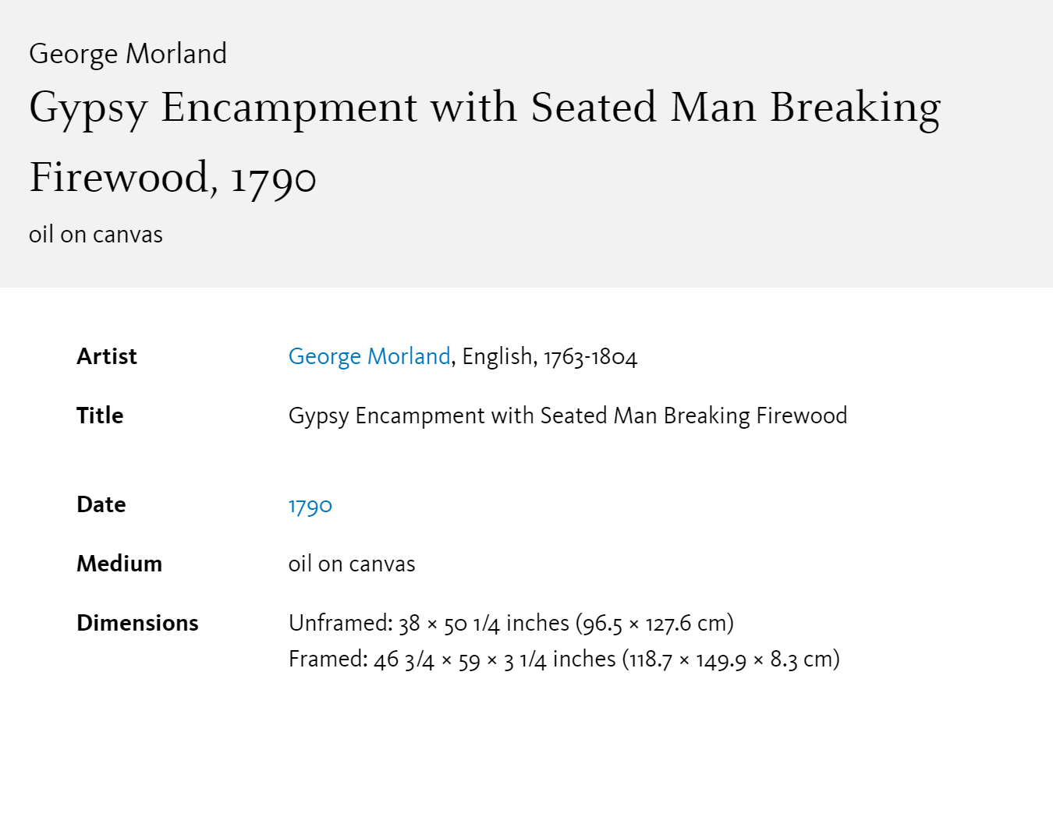Click the header 'oil on canvas' subtitle
The width and height of the screenshot is (1053, 831).
tap(96, 235)
